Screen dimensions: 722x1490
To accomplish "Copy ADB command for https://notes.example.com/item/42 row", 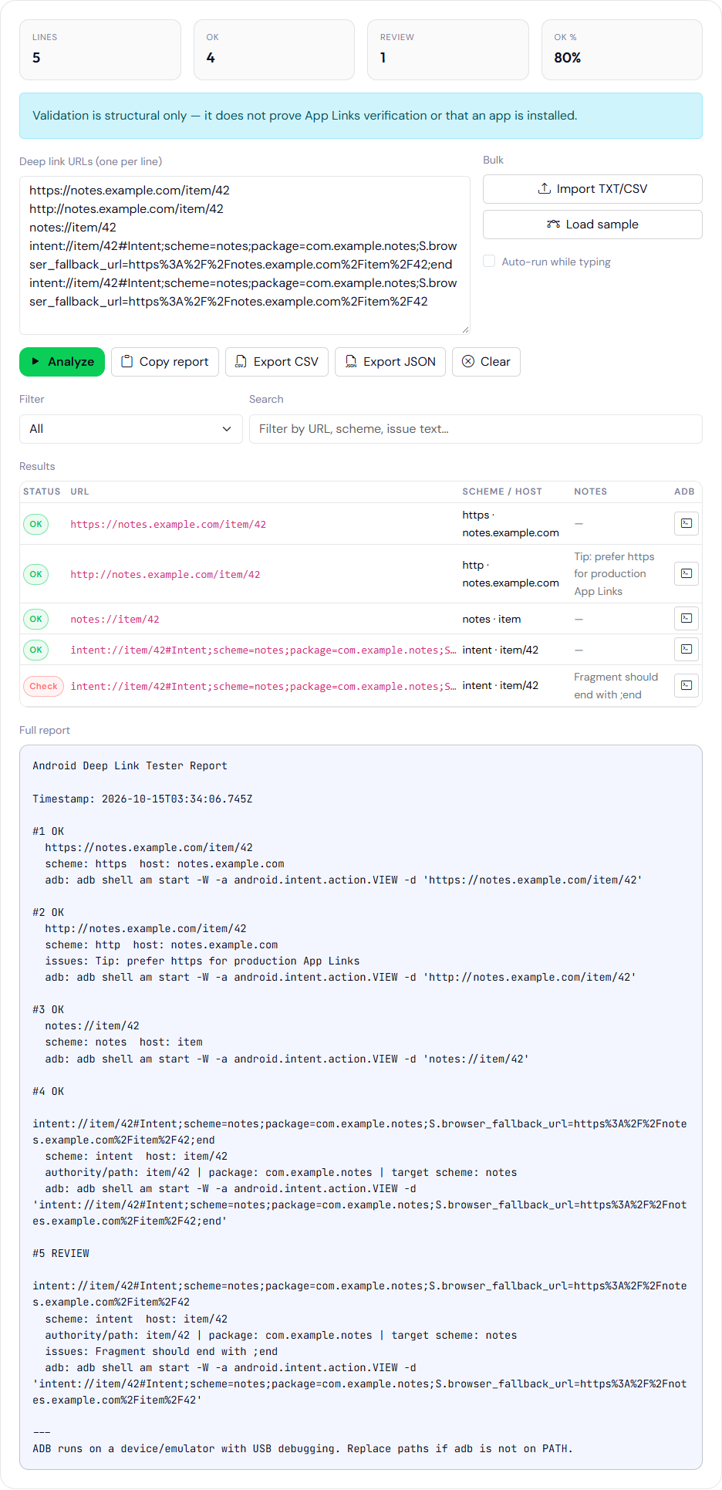I will 686,524.
